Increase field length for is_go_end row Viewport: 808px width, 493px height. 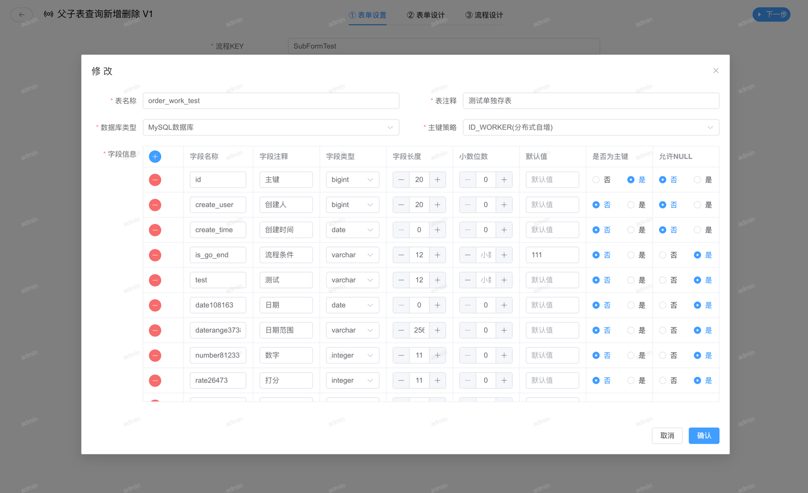click(x=437, y=255)
